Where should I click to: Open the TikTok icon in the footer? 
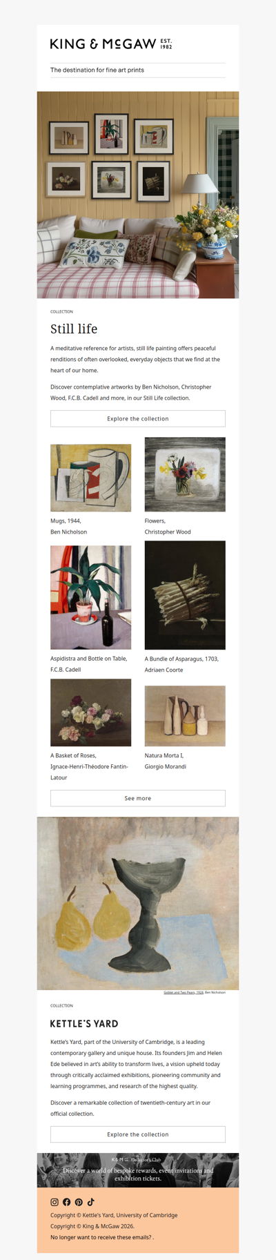click(90, 1202)
